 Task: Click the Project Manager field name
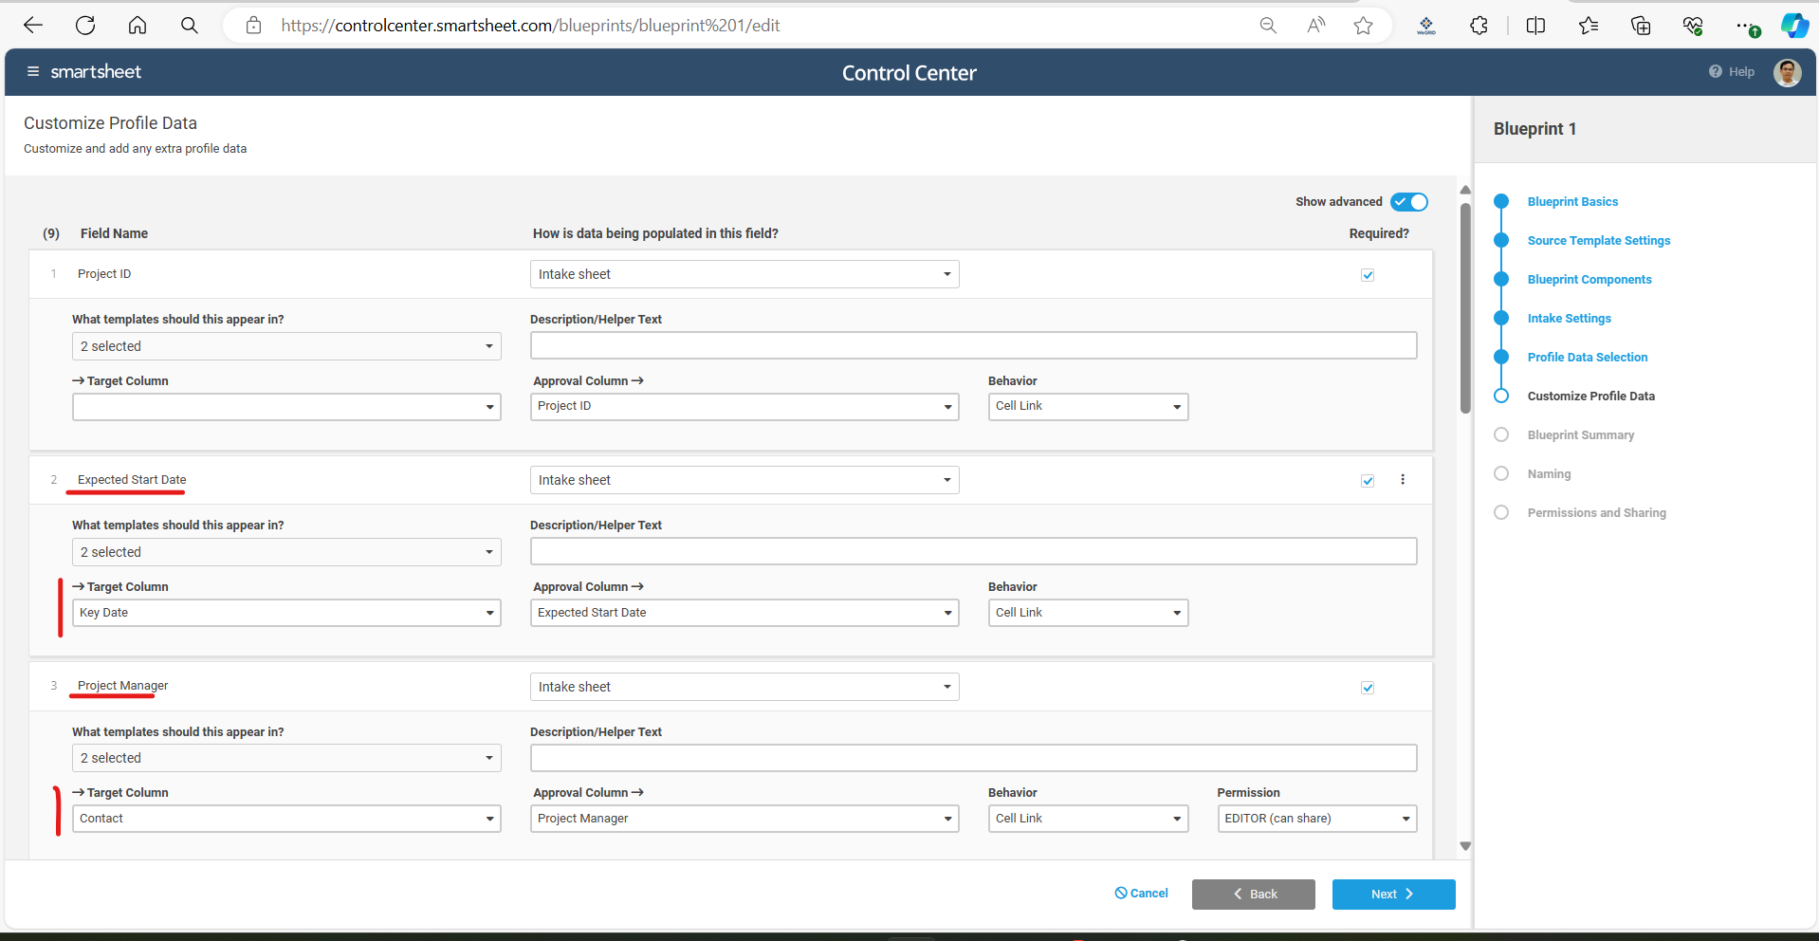tap(122, 686)
